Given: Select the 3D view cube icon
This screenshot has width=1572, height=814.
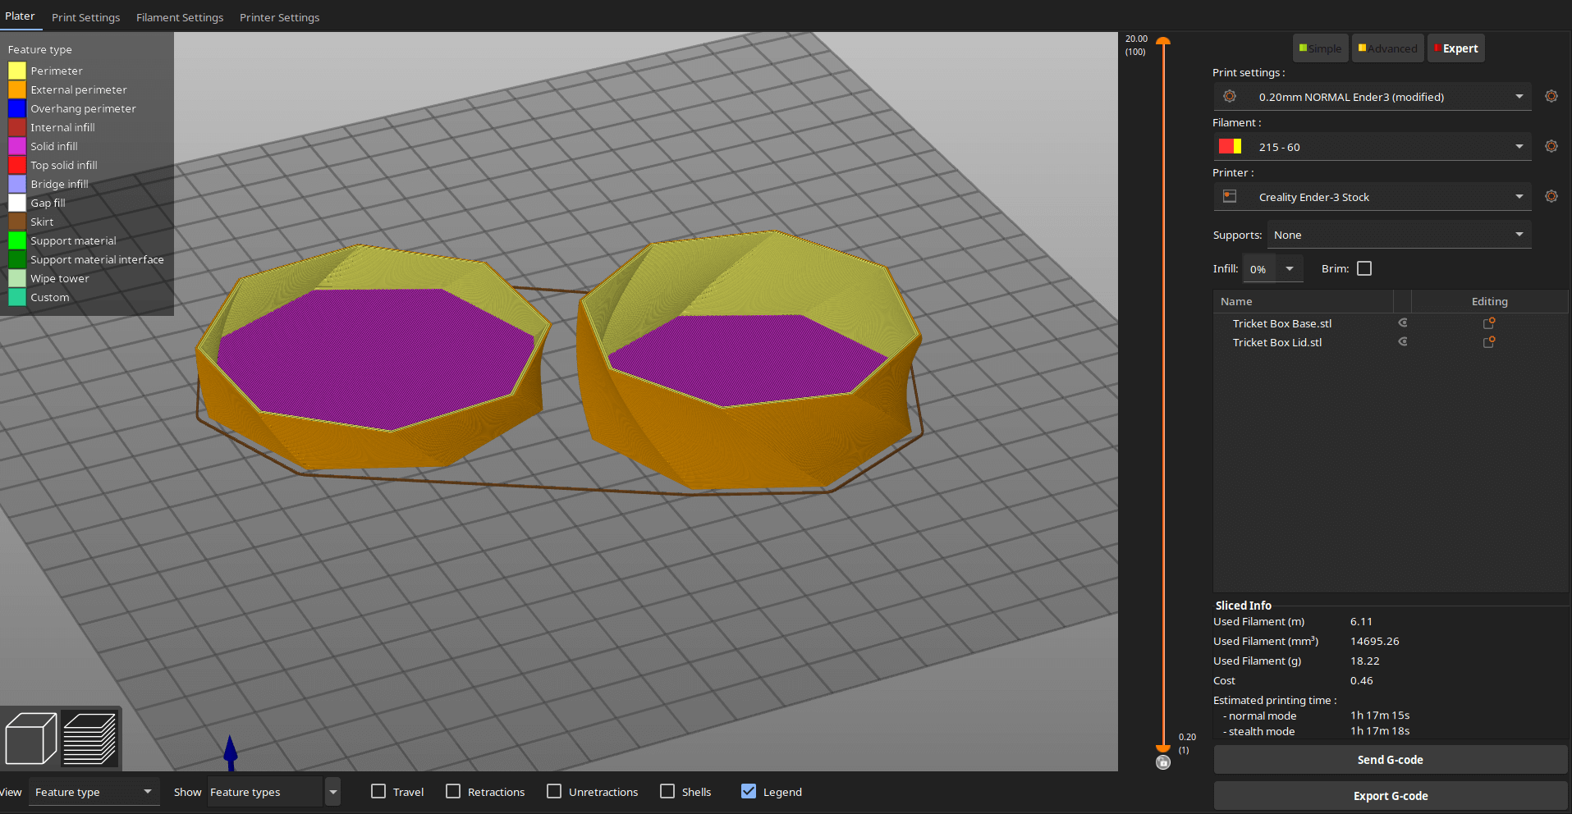Looking at the screenshot, I should [30, 738].
